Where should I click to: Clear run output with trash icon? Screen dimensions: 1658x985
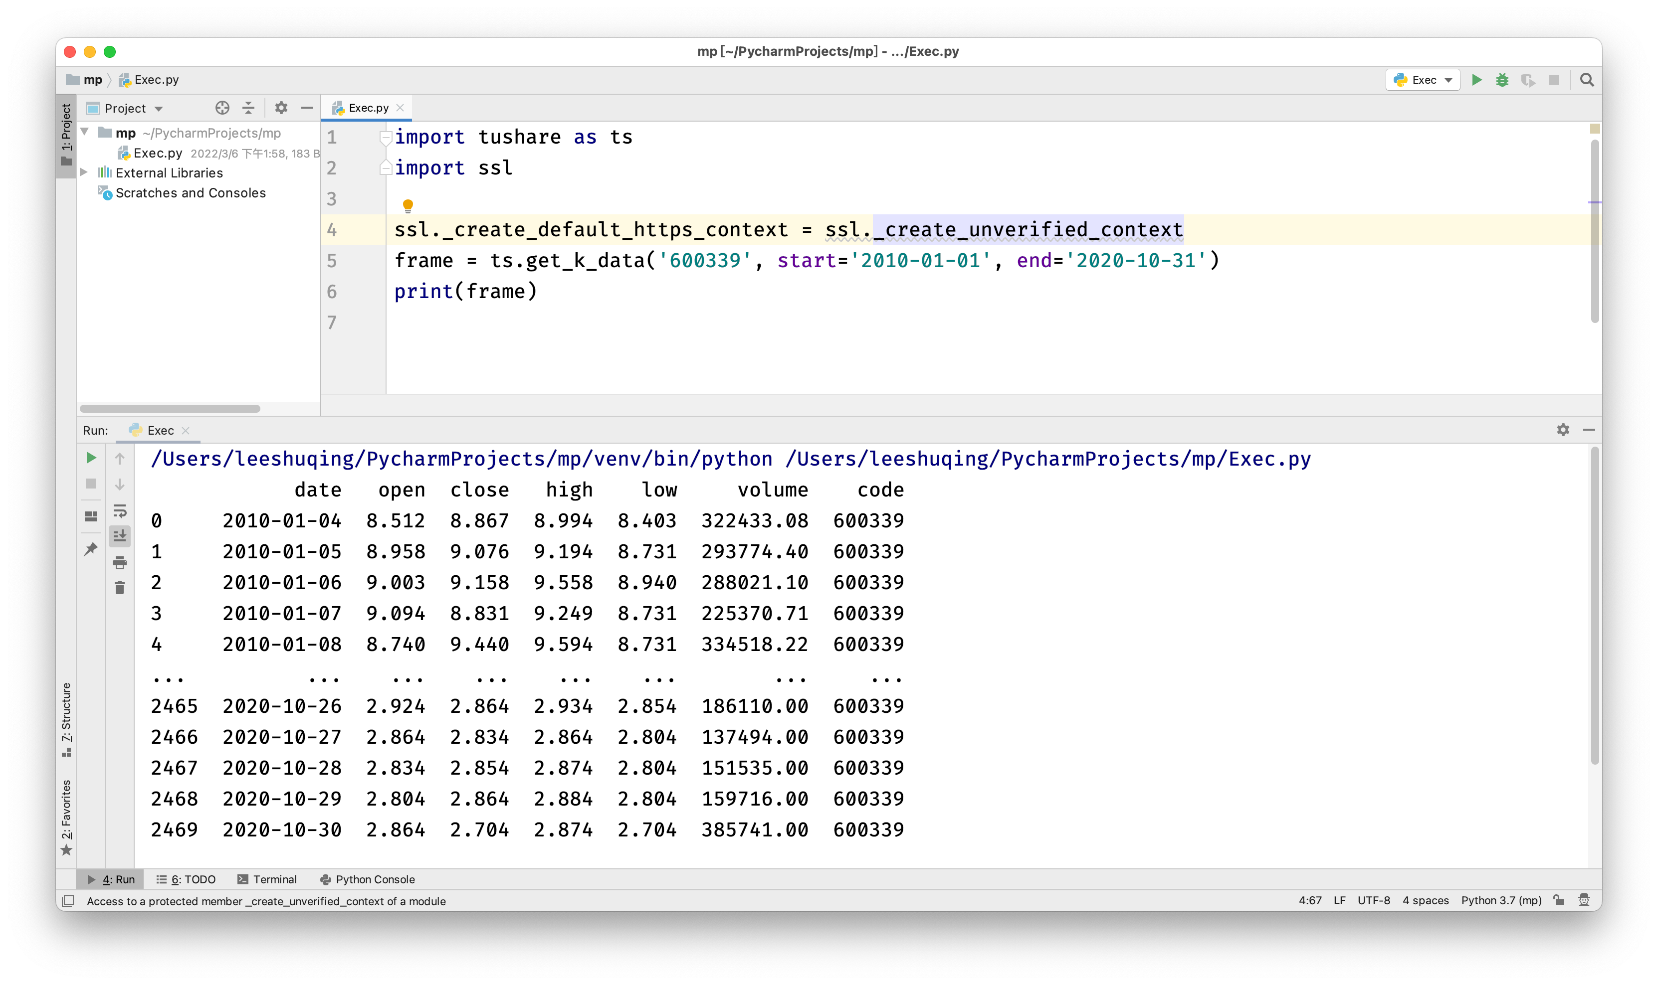(120, 588)
